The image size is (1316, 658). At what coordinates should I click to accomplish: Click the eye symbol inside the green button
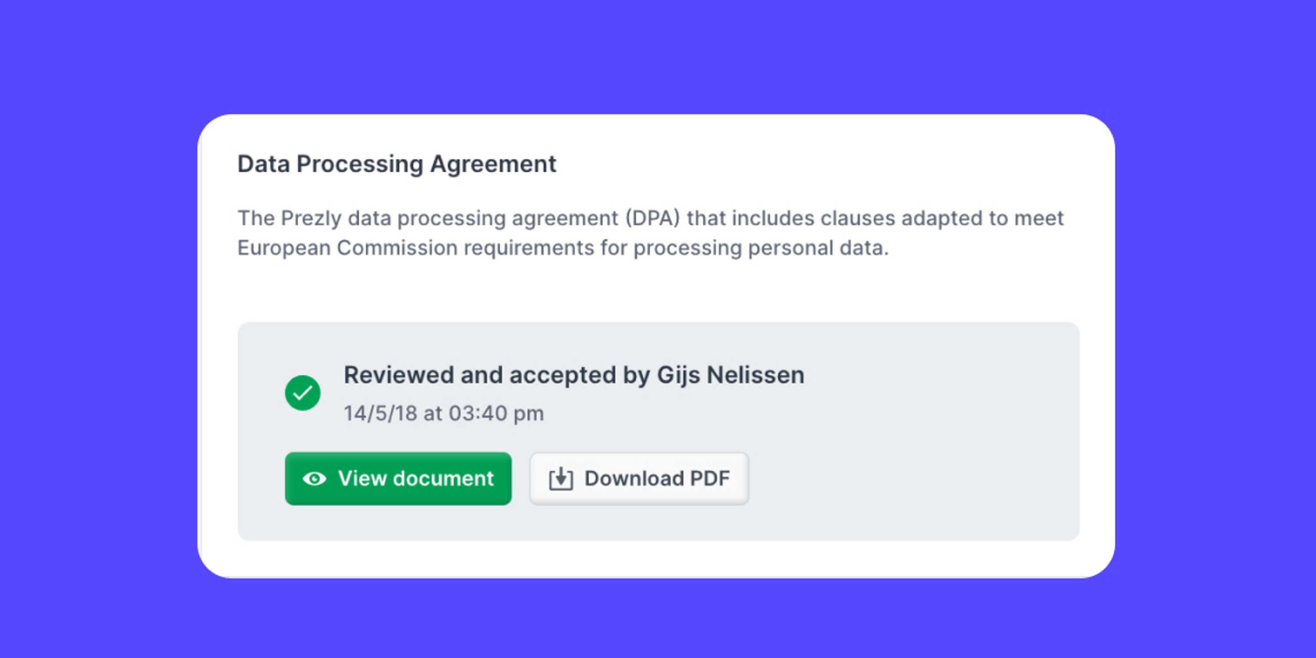pyautogui.click(x=316, y=478)
